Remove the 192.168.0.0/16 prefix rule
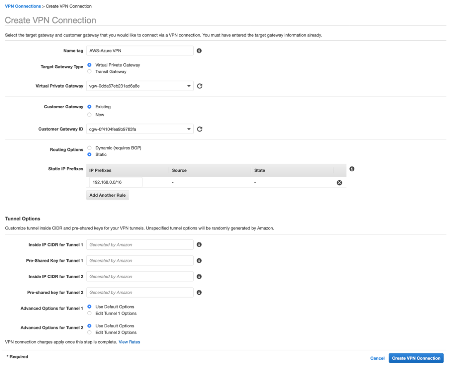 point(339,182)
